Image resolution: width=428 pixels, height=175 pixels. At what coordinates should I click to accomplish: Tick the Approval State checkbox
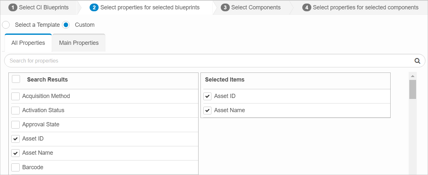click(15, 125)
